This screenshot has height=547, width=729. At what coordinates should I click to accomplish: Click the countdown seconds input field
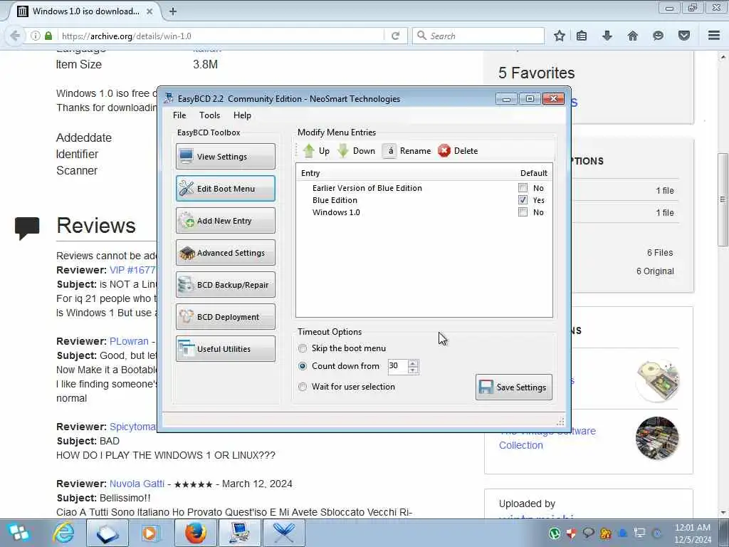click(x=397, y=366)
